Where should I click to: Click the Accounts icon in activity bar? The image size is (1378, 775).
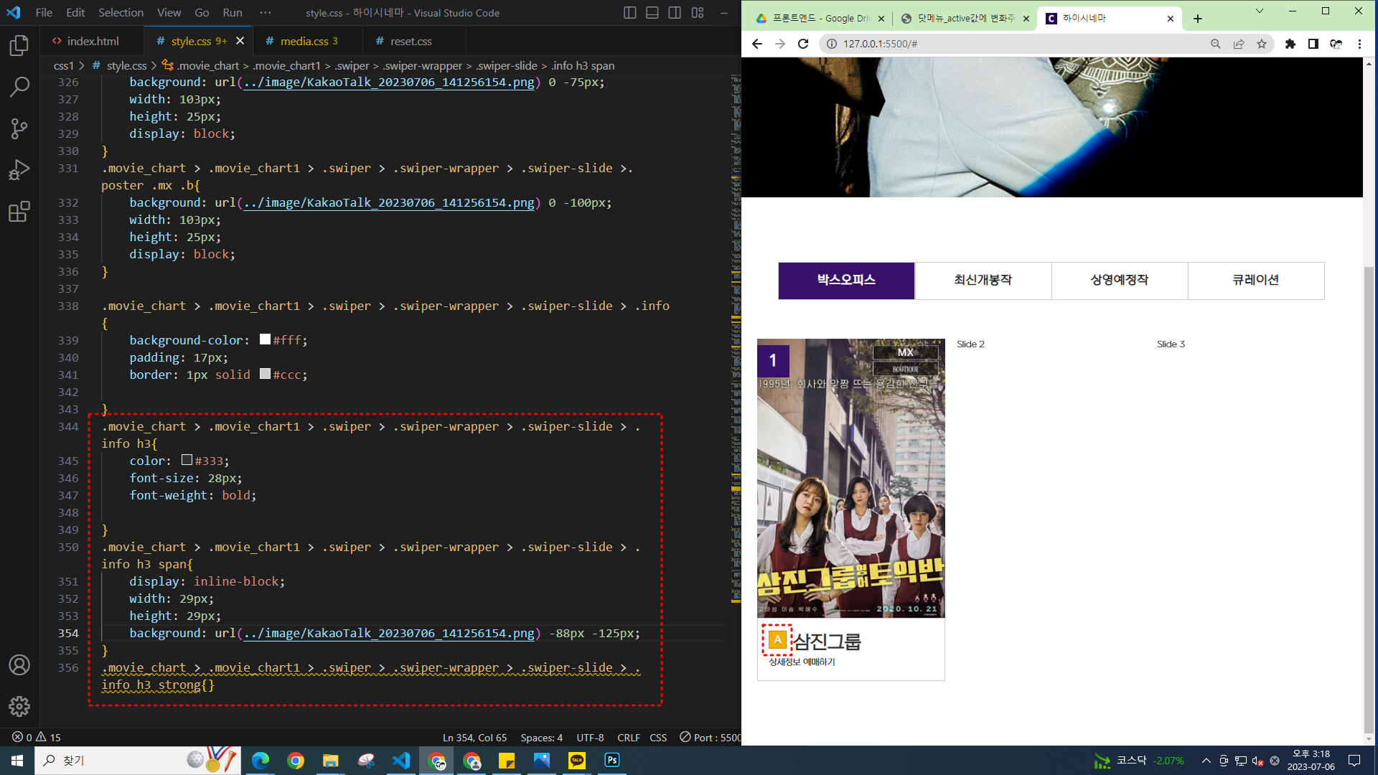(x=19, y=665)
